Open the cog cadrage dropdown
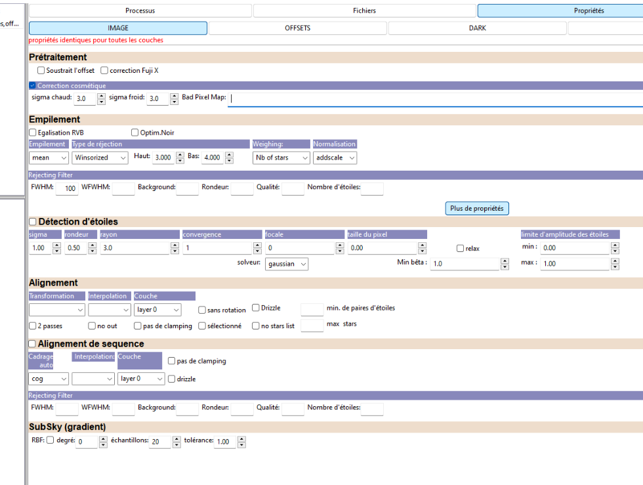This screenshot has height=485, width=643. coord(49,379)
